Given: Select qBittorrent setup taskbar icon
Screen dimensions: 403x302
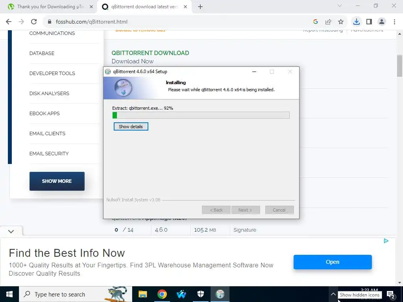Looking at the screenshot, I should pyautogui.click(x=220, y=294).
